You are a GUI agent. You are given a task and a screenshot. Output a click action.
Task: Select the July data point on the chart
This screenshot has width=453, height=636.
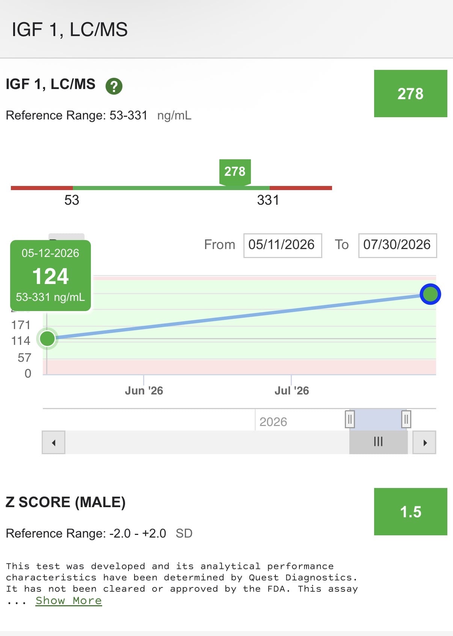click(x=430, y=294)
